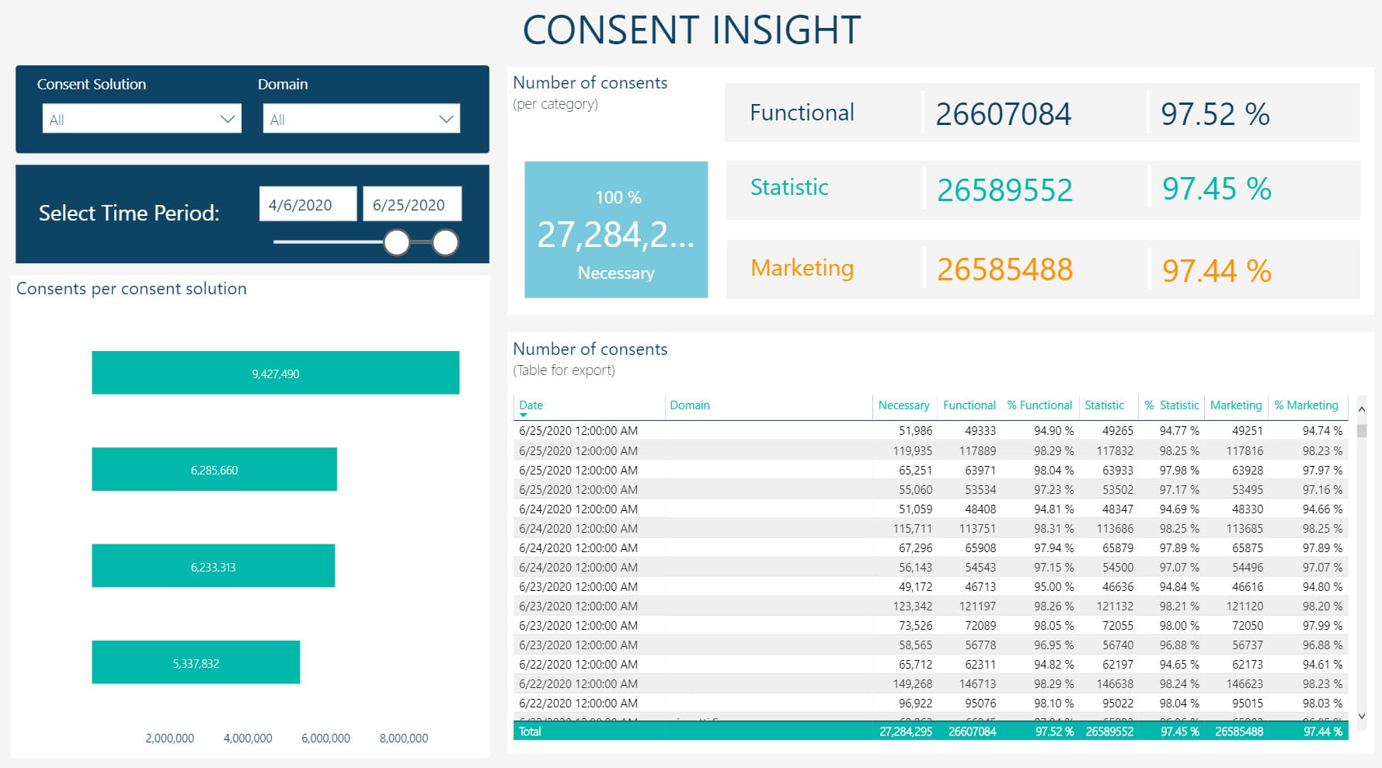
Task: Sort table by % Functional column header
Action: pos(1039,405)
